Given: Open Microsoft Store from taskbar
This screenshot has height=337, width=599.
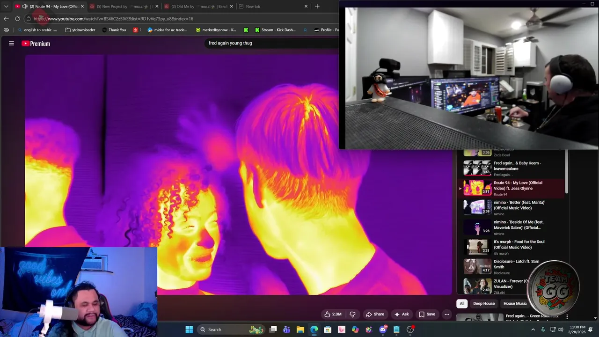Looking at the screenshot, I should point(328,330).
